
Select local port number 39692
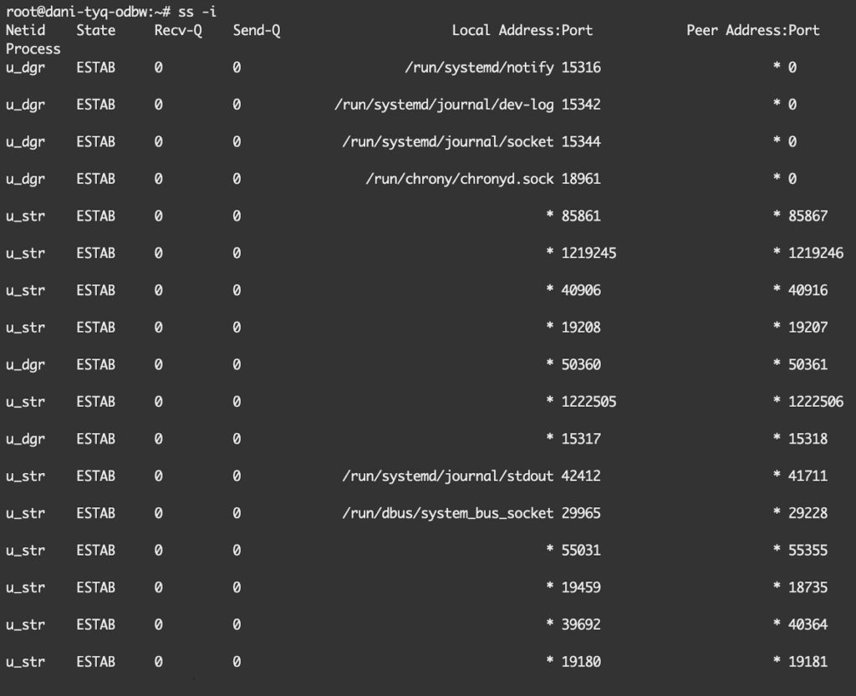581,624
